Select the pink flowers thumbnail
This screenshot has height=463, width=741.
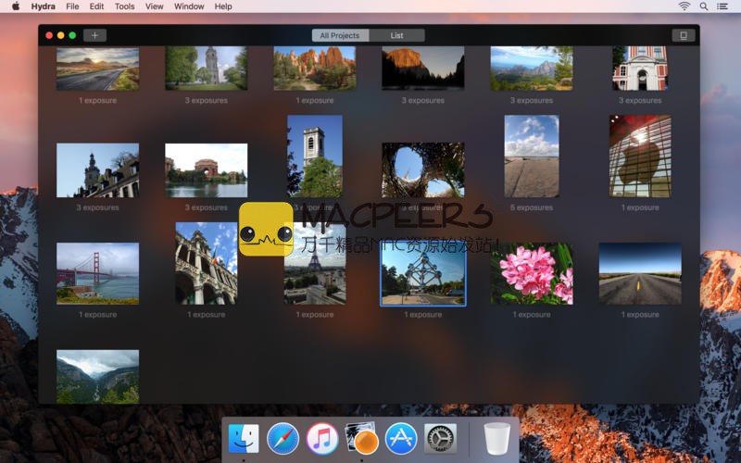[532, 273]
